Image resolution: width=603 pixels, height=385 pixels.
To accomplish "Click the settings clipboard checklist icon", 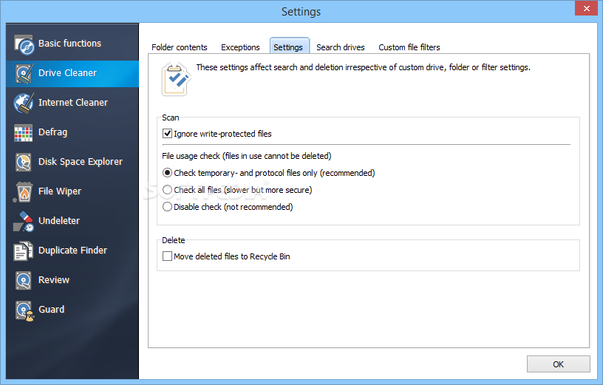I will [176, 79].
